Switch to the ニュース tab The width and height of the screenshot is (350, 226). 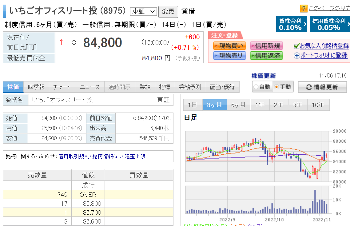coord(90,87)
